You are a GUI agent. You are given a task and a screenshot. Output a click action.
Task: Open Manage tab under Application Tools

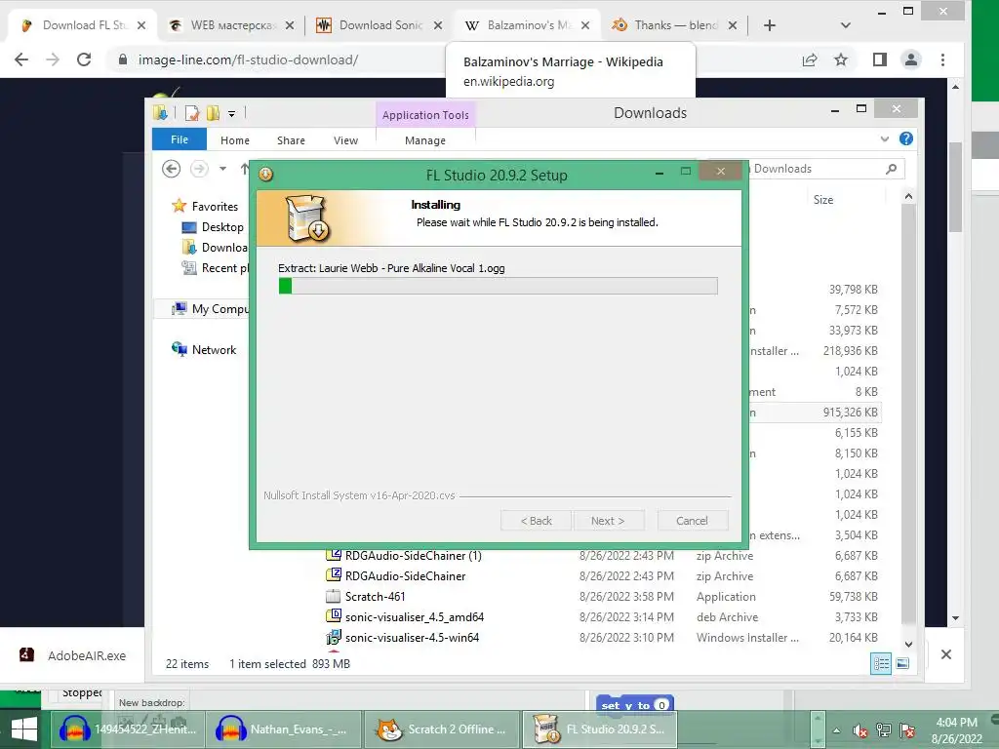point(425,140)
